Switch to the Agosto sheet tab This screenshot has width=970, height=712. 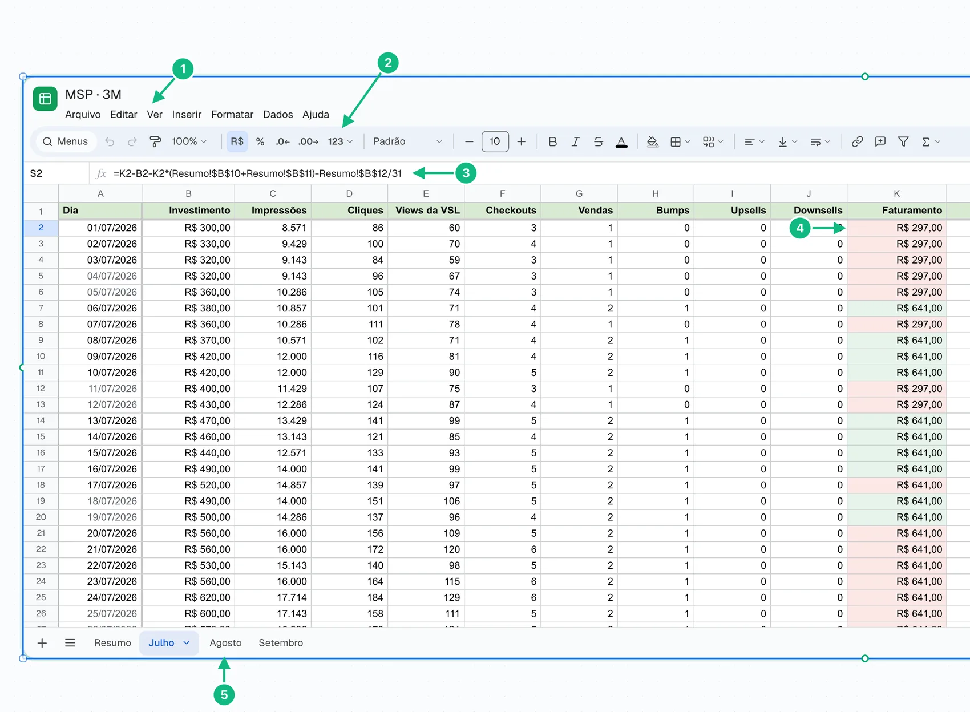[x=225, y=643]
